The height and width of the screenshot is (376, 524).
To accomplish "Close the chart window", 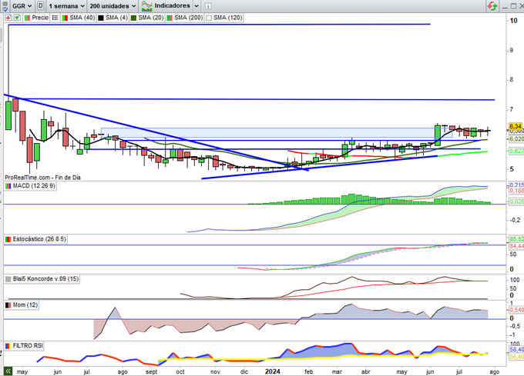I will [521, 6].
